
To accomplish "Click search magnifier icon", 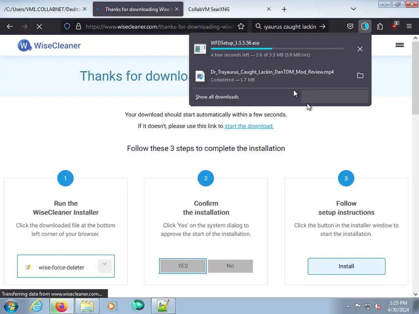I will pos(258,26).
